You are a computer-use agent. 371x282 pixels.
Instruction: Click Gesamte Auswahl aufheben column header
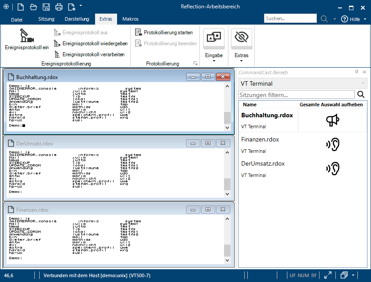click(331, 105)
